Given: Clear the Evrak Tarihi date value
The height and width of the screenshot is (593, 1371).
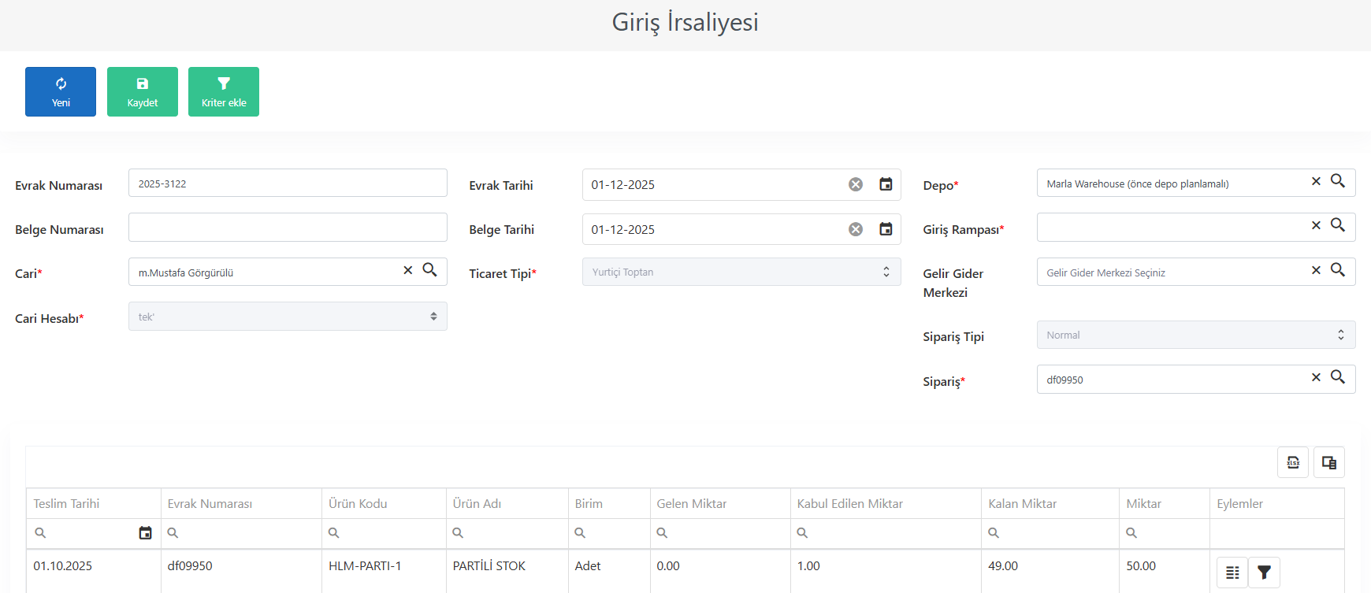Looking at the screenshot, I should 856,184.
